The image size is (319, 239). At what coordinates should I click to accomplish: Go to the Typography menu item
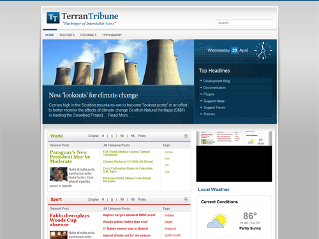click(112, 35)
